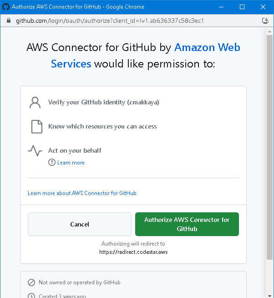Click the GitHub logo in title bar
This screenshot has width=274, height=298.
tap(6, 7)
